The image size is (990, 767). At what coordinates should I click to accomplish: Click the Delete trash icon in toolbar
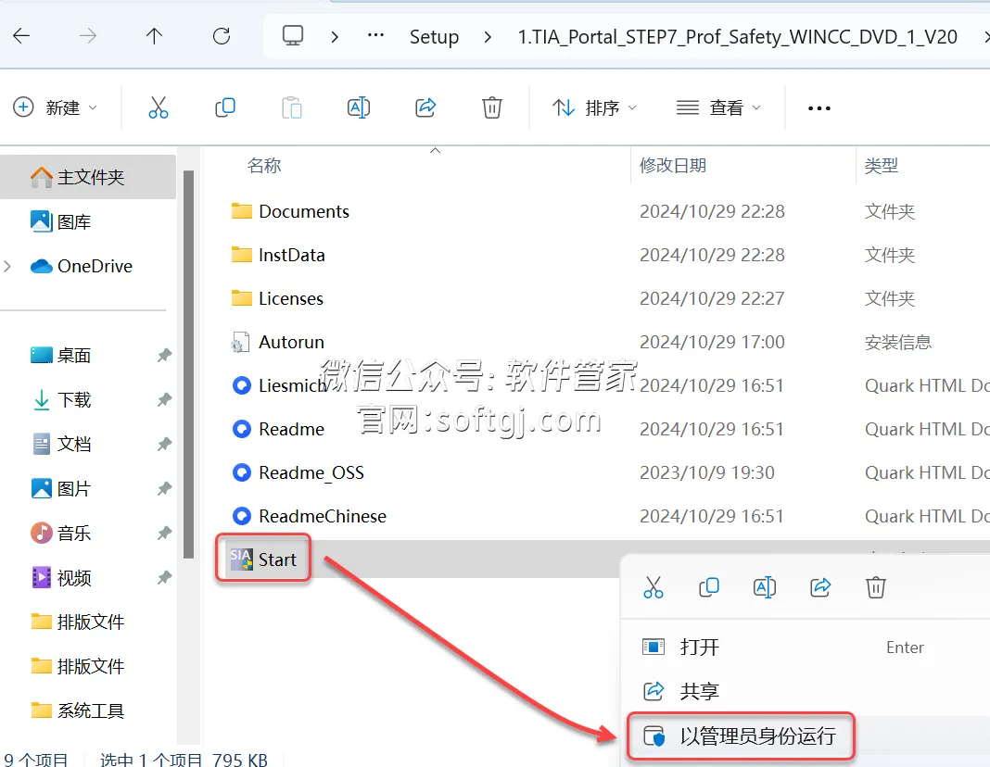coord(492,107)
